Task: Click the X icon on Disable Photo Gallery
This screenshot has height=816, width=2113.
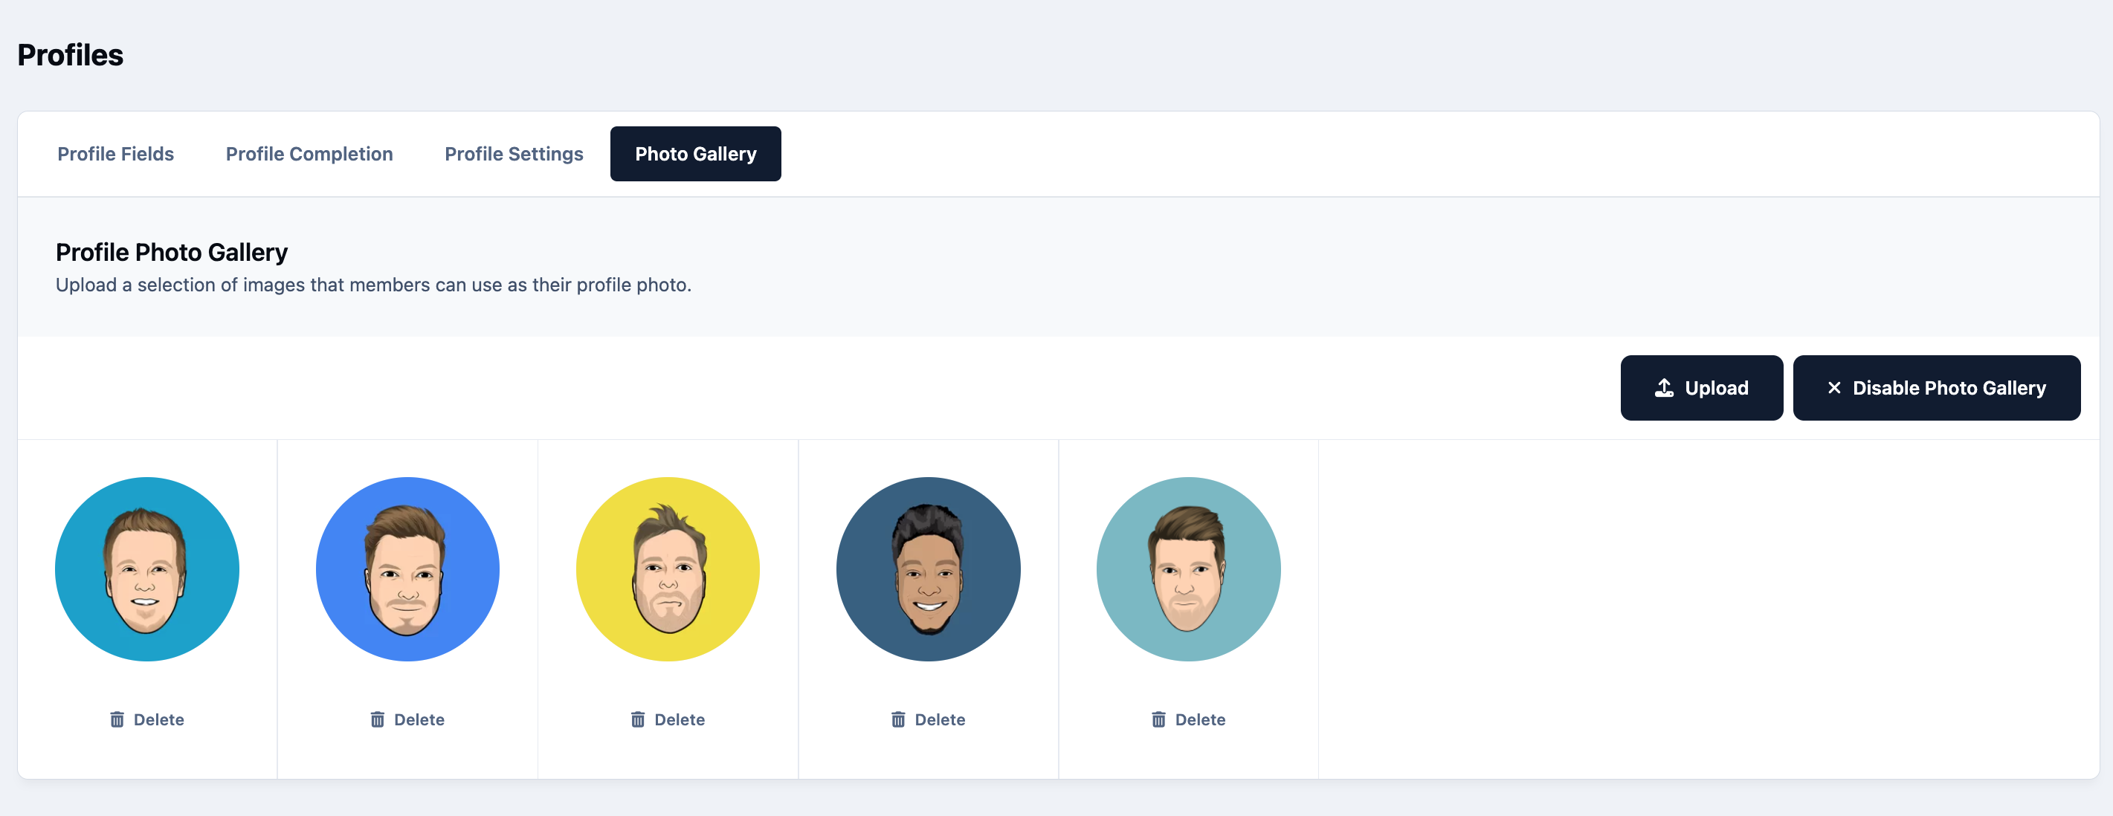Action: pyautogui.click(x=1834, y=388)
